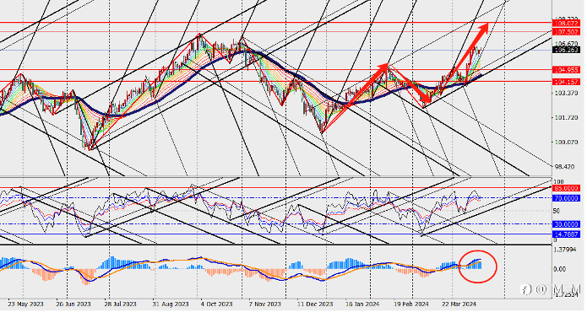
Task: Click the 1.37994 MACD scale value
Action: click(x=566, y=250)
